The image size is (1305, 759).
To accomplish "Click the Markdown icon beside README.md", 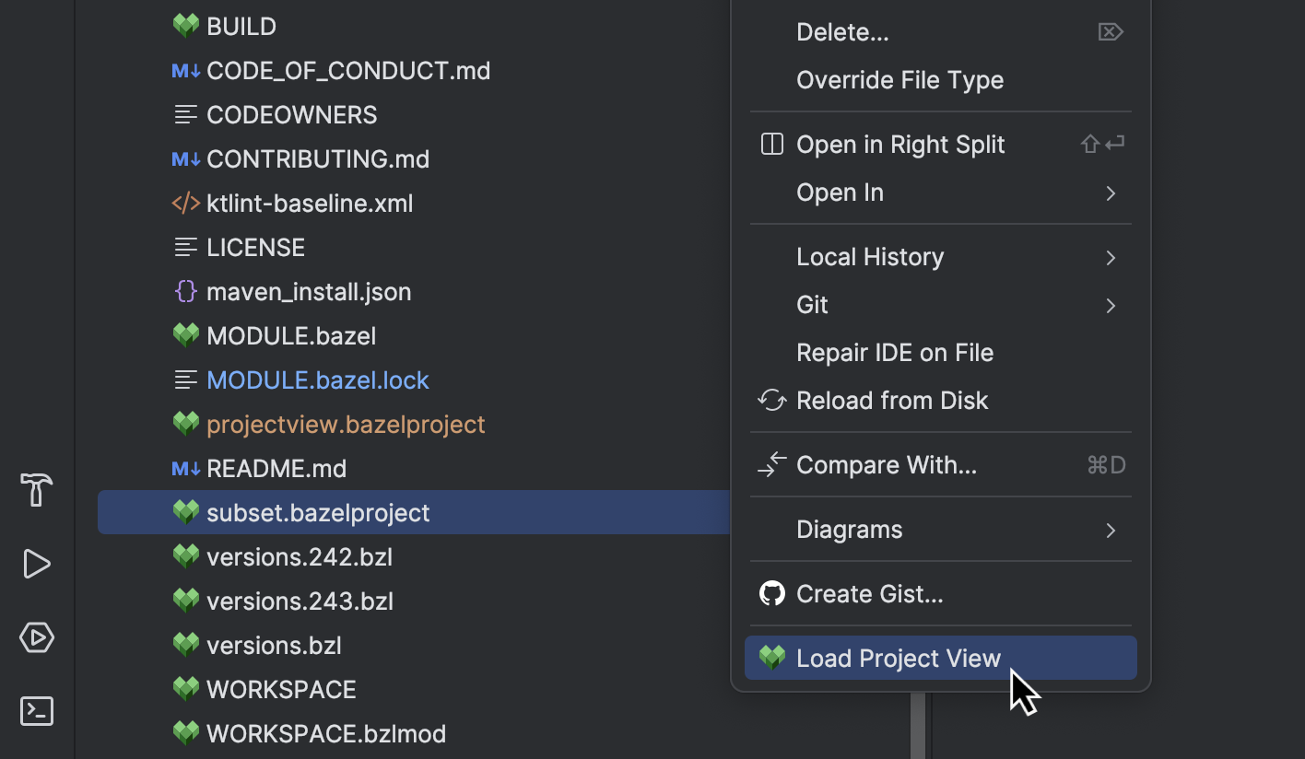I will [x=185, y=468].
